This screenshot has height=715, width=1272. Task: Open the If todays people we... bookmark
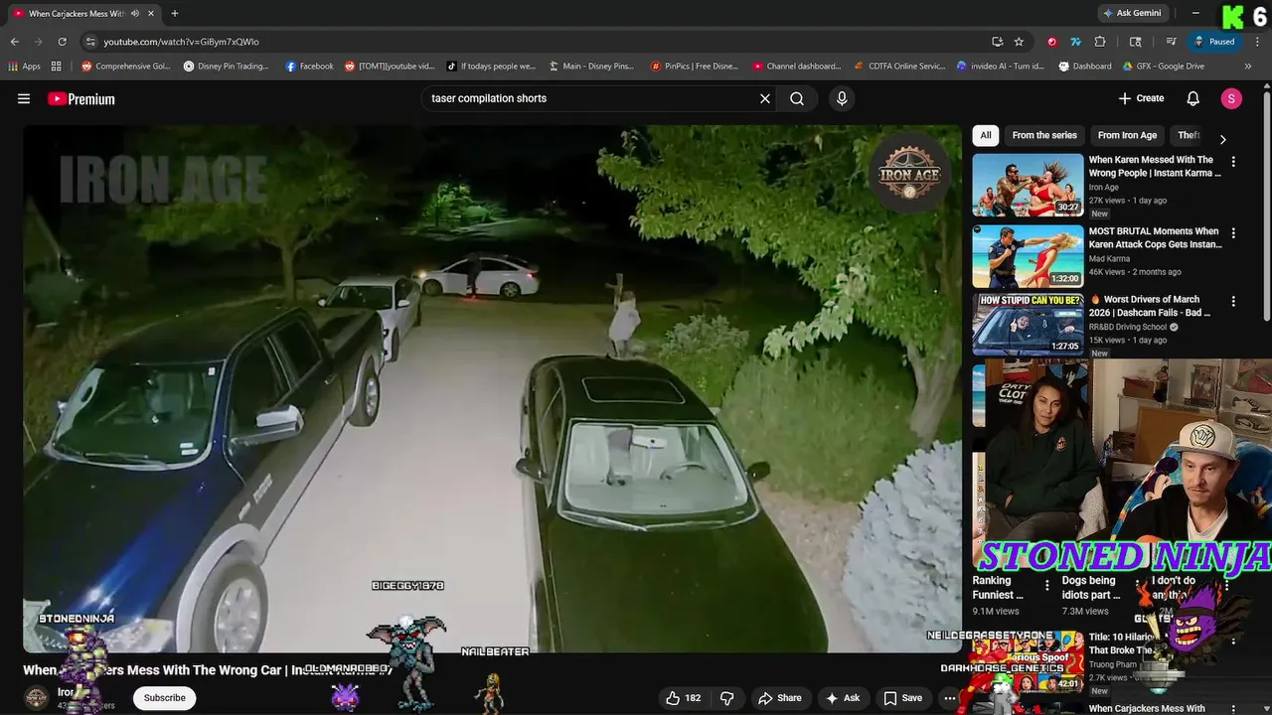(x=491, y=67)
